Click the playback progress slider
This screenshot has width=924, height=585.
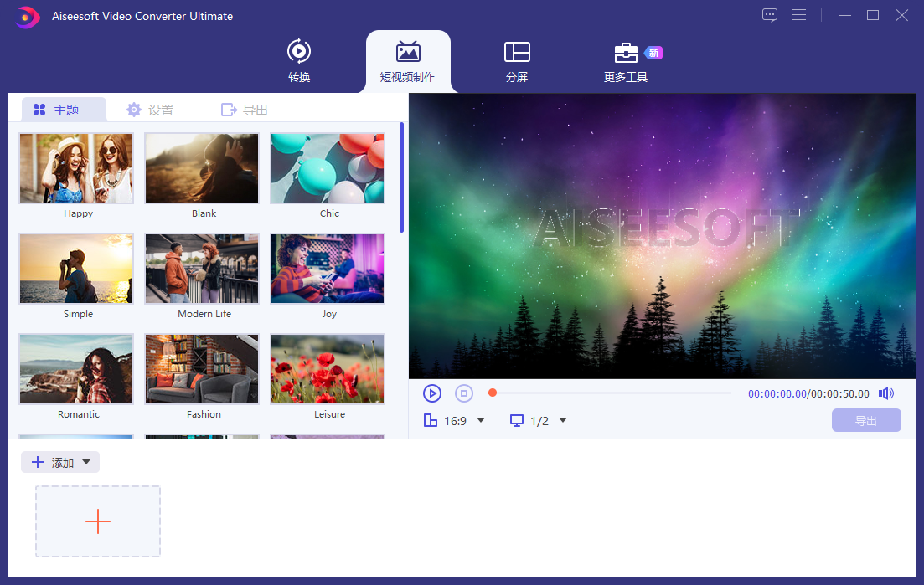[x=610, y=392]
